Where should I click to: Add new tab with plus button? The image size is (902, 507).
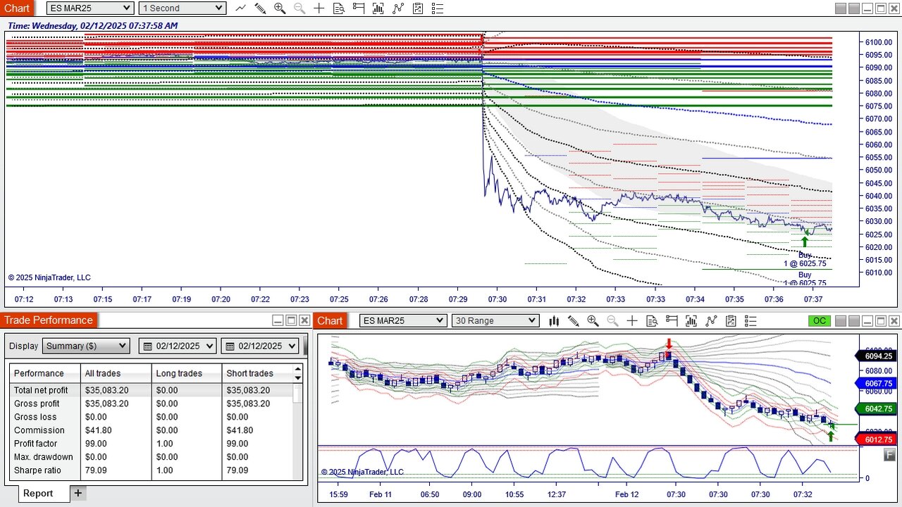coord(78,493)
